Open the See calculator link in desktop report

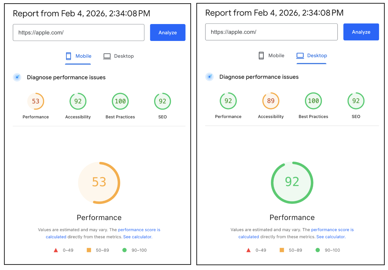(330, 236)
